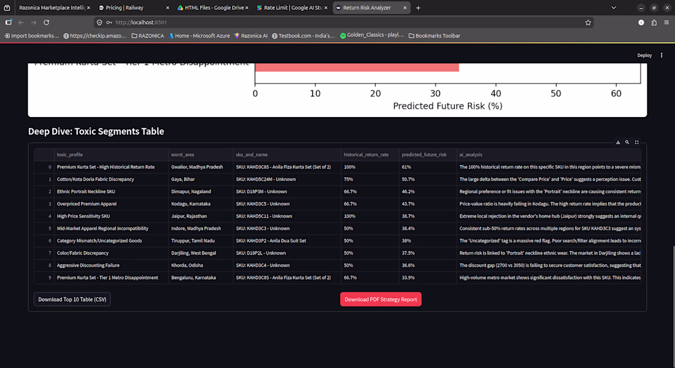Open checkip.amazon bookmark
675x368 pixels.
pyautogui.click(x=94, y=36)
